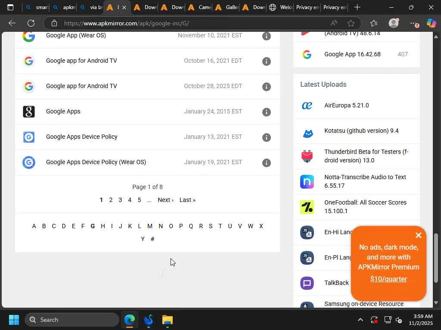Open the favorites list
441x330 pixels.
pyautogui.click(x=374, y=23)
